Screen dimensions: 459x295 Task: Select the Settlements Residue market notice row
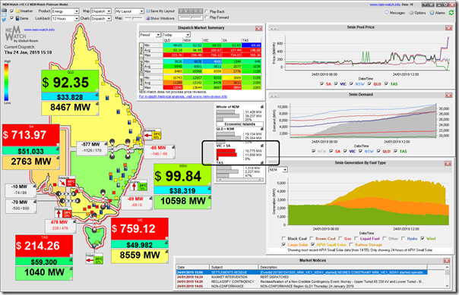(301, 272)
